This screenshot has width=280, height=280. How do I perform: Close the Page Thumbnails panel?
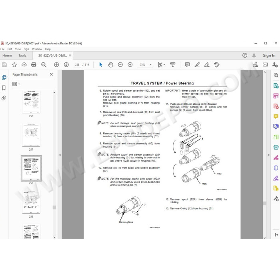tap(51, 74)
